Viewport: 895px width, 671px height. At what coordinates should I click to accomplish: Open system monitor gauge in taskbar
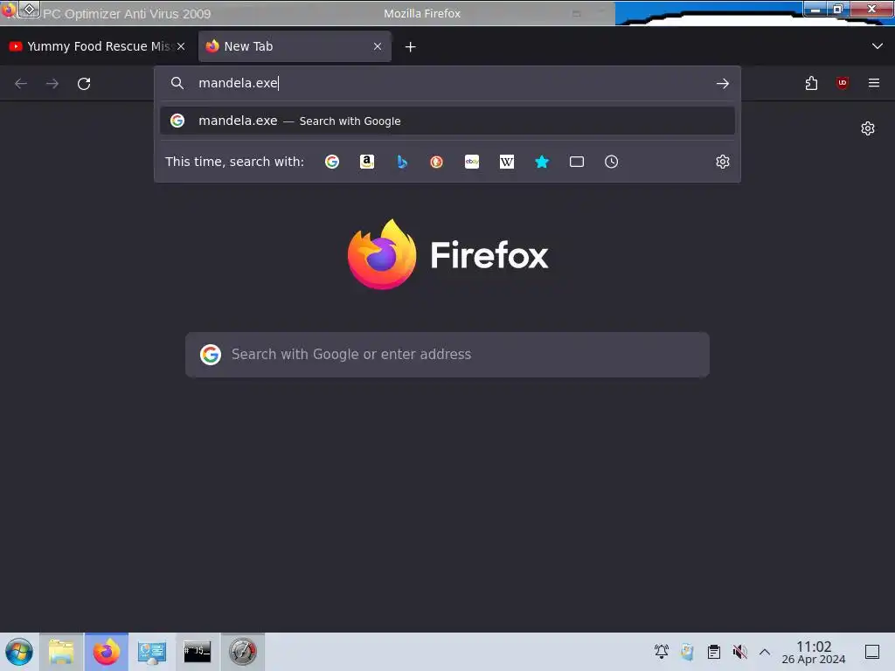point(243,652)
